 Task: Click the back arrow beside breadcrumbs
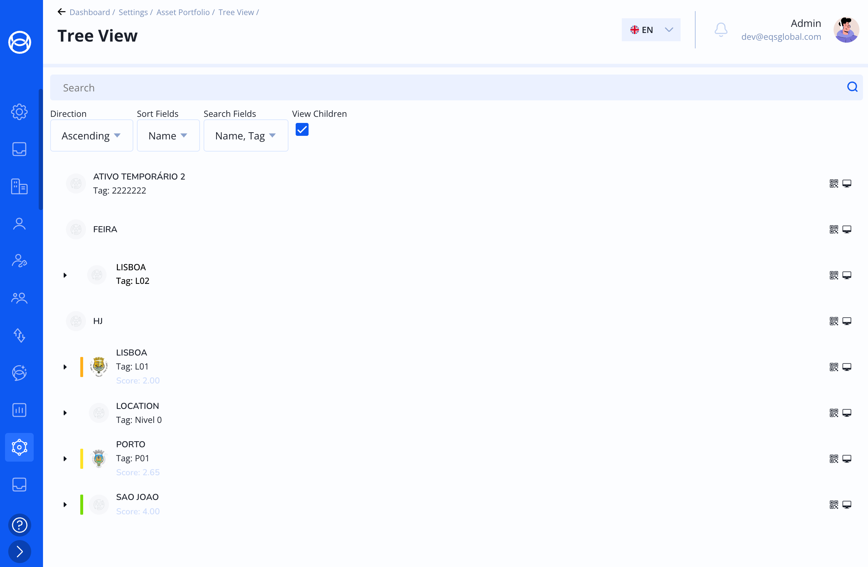[x=61, y=12]
